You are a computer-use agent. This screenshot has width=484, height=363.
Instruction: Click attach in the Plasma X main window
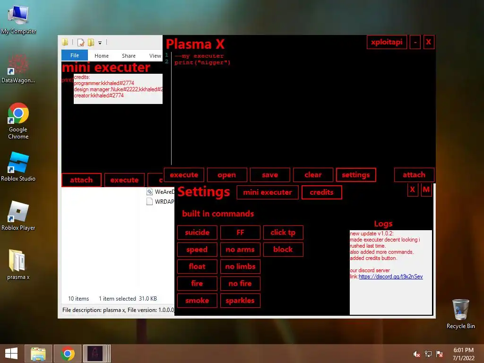(414, 175)
